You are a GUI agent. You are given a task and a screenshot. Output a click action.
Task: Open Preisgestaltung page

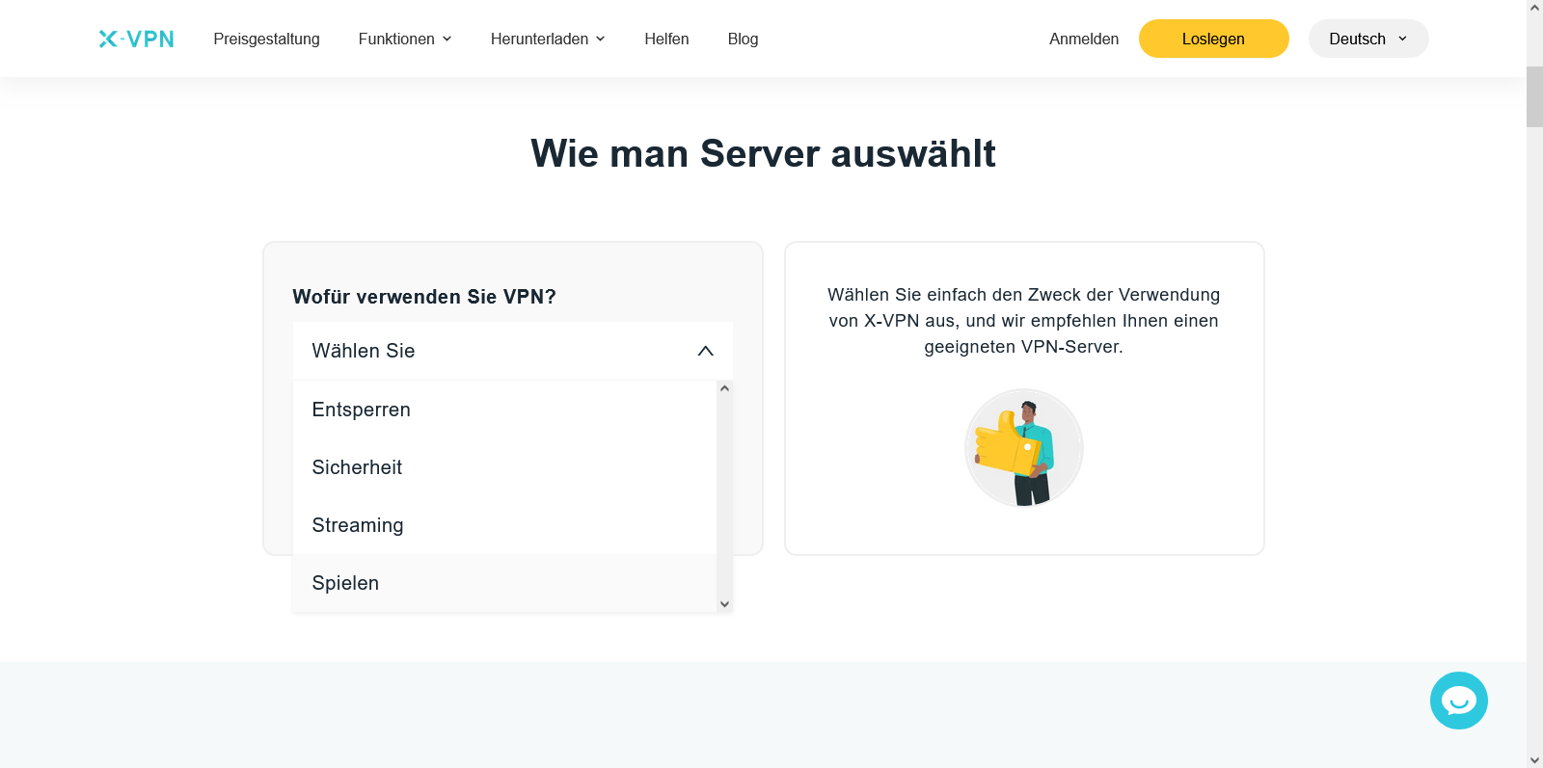click(266, 39)
